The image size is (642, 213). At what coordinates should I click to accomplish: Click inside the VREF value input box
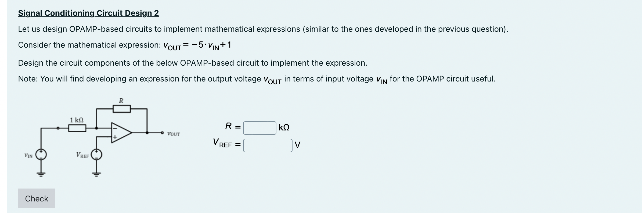(267, 145)
